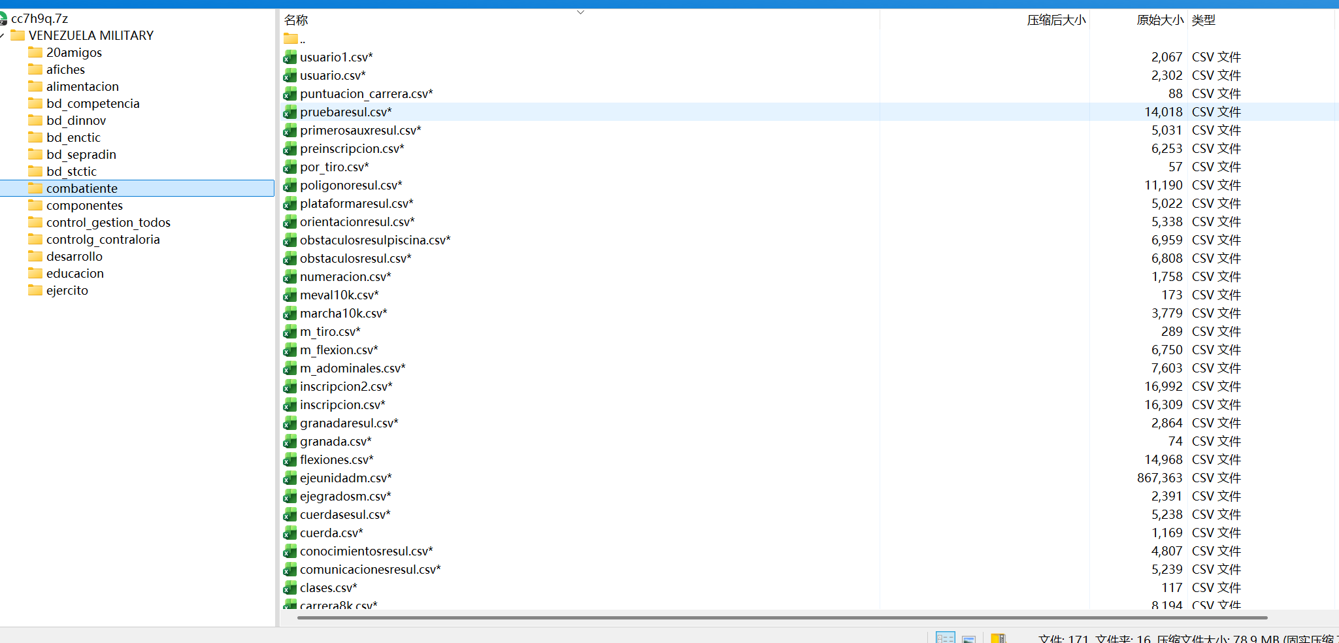Sort by 名称 column header
Image resolution: width=1339 pixels, height=643 pixels.
tap(296, 20)
